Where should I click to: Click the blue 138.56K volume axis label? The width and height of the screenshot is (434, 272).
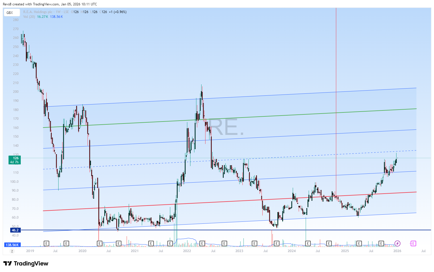(13, 245)
